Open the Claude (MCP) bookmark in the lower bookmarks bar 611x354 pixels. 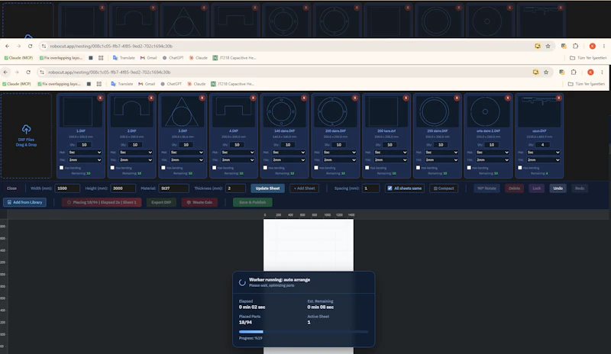[x=17, y=84]
